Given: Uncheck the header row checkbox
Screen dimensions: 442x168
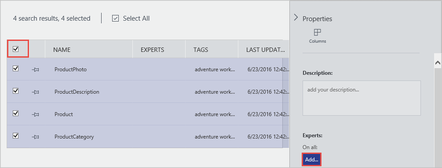Looking at the screenshot, I should tap(16, 49).
